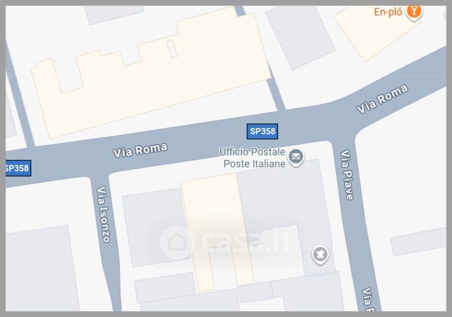Click the left Via Roma street label
This screenshot has width=452, height=317.
[140, 150]
